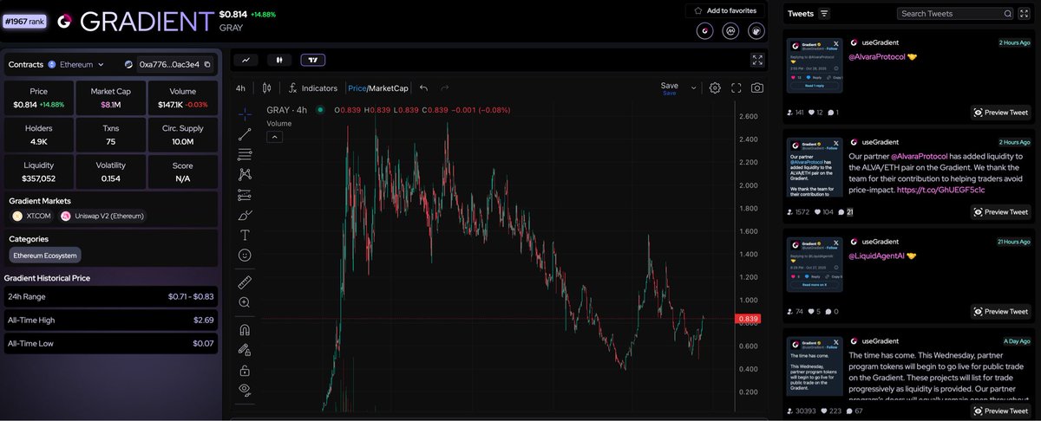
Task: Open Tweets filter options
Action: [824, 13]
